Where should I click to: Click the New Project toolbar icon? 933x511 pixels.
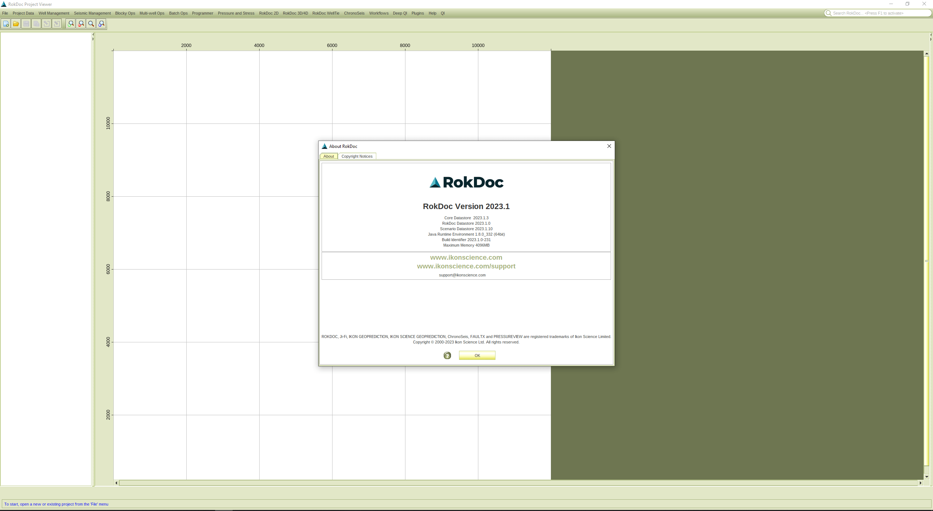(6, 24)
